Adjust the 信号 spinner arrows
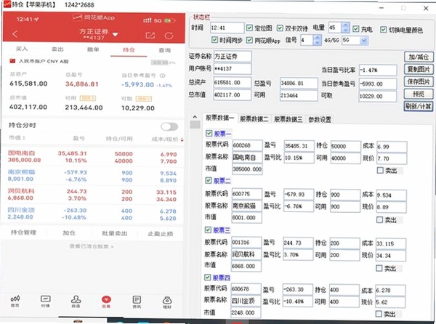436x324 pixels. coord(317,40)
